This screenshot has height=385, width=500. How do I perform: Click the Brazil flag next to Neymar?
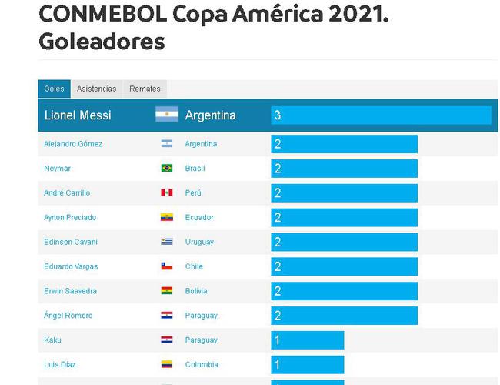coord(166,168)
